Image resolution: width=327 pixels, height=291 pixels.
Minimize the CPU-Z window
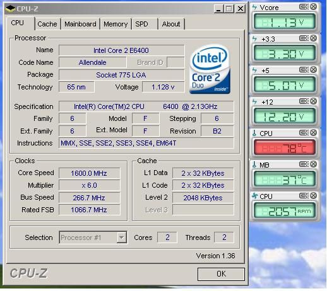coord(218,9)
